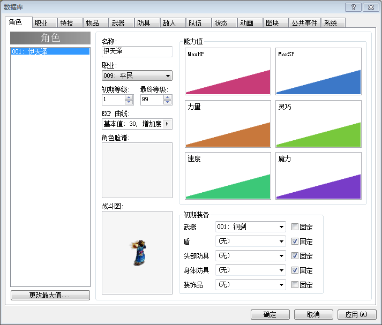This screenshot has width=382, height=325.
Task: Open the 公共事件 tab
Action: tap(305, 23)
